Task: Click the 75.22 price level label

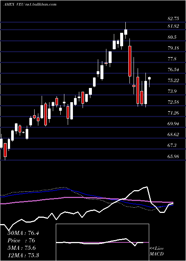Action: click(x=173, y=81)
